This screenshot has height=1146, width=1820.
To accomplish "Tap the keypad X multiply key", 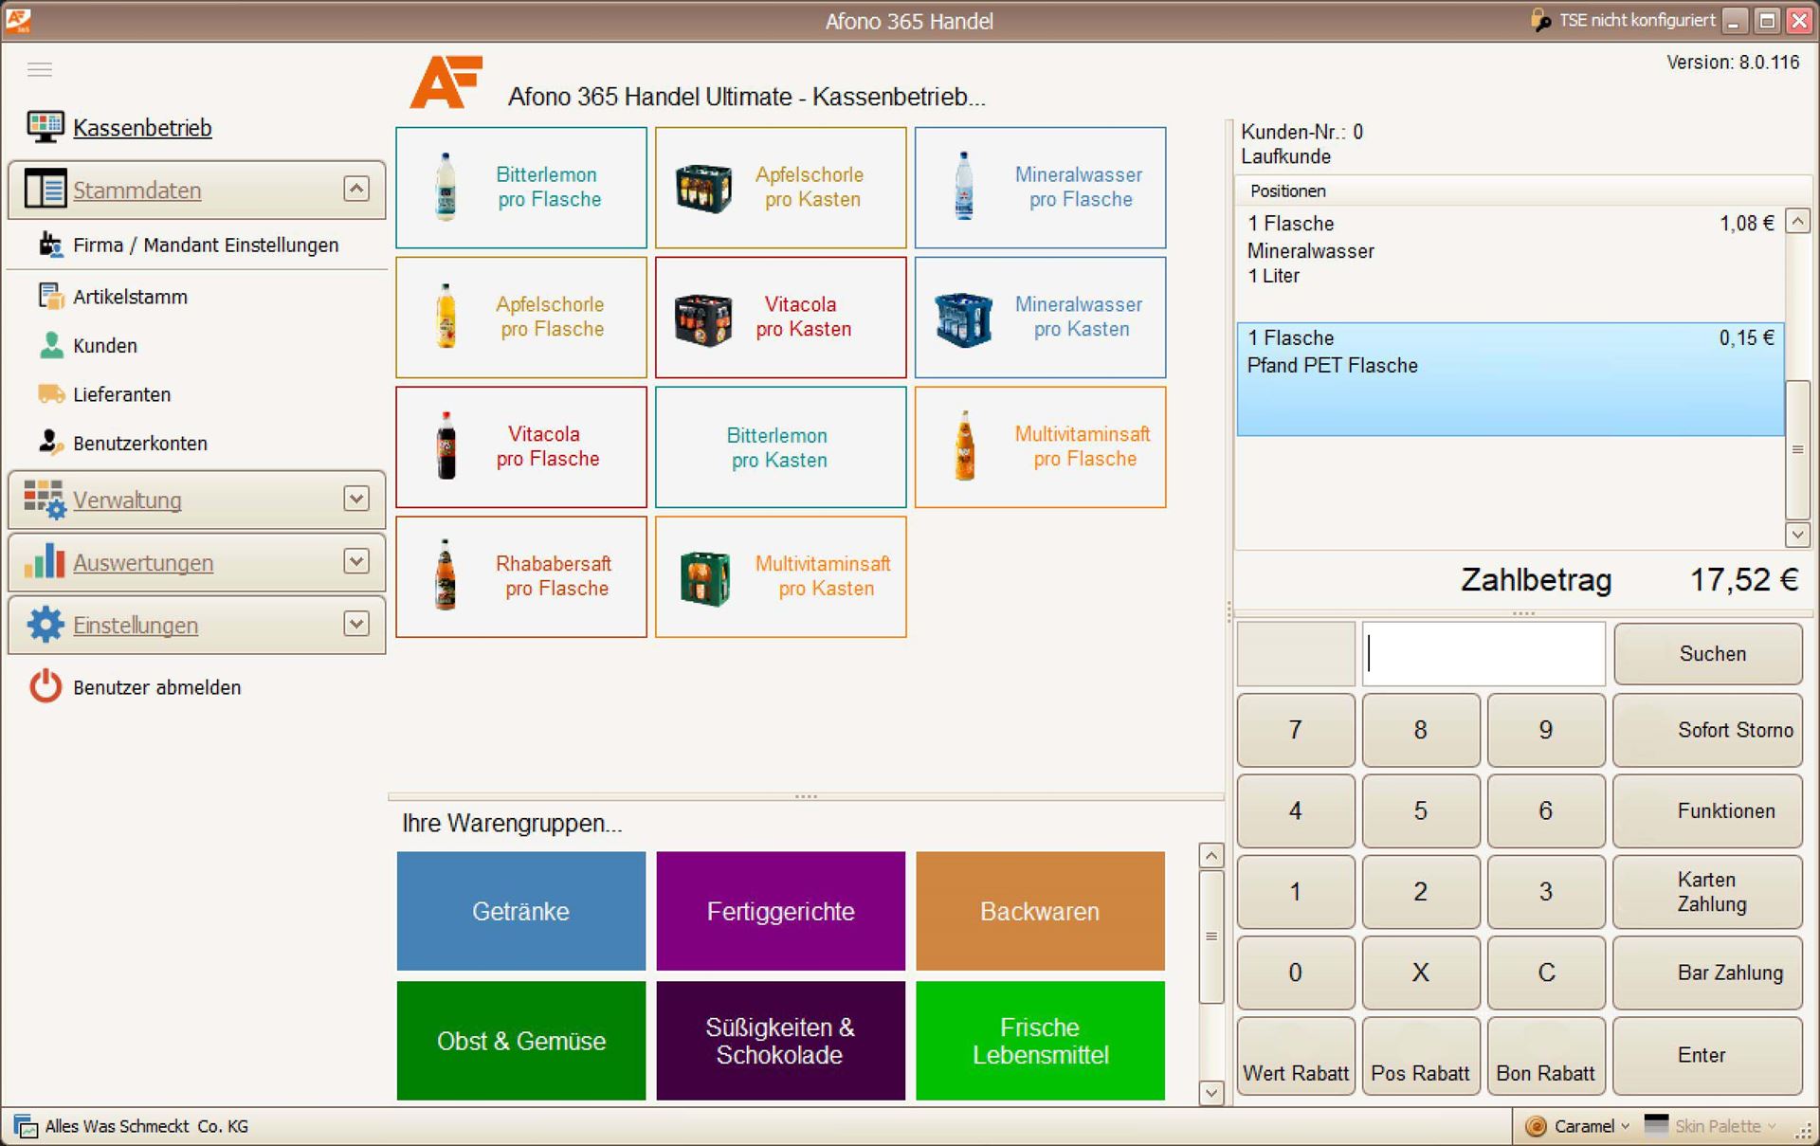I will pyautogui.click(x=1420, y=973).
